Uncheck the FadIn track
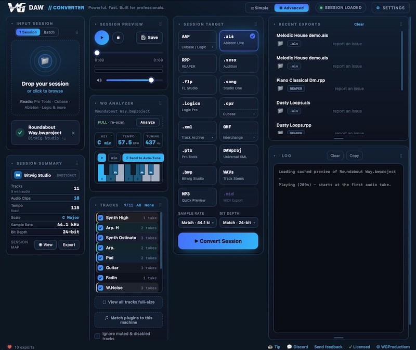This screenshot has height=350, width=416. [x=100, y=278]
